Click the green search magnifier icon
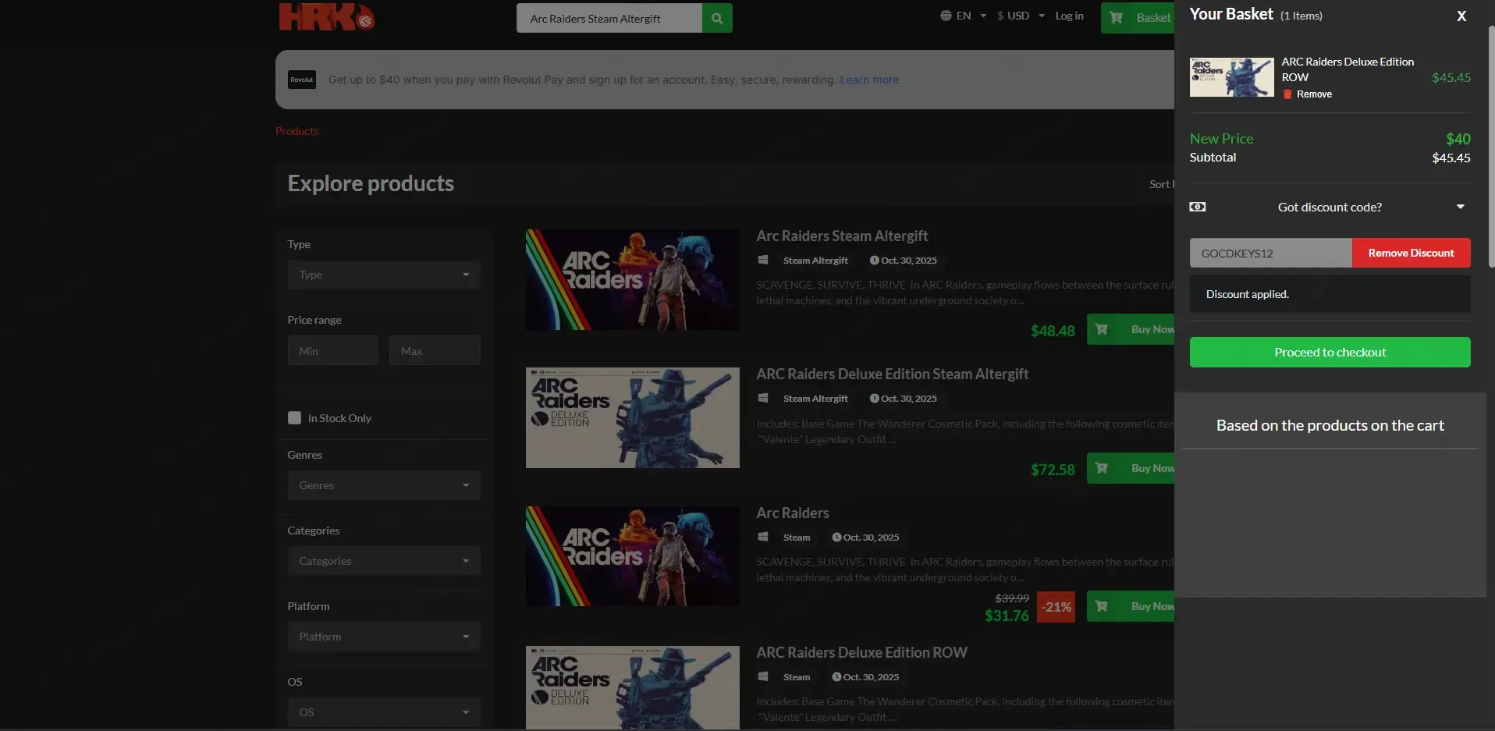Screen dimensions: 1495x731 717,18
